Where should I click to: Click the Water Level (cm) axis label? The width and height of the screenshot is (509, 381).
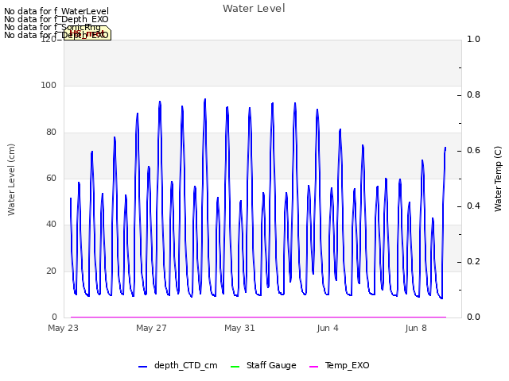coord(11,179)
